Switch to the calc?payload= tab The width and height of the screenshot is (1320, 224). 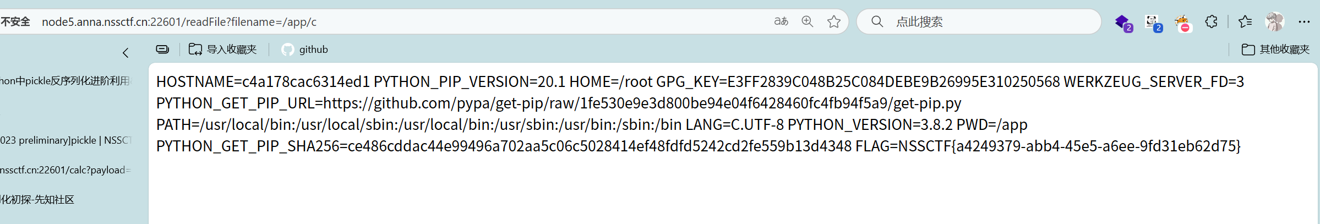point(65,170)
